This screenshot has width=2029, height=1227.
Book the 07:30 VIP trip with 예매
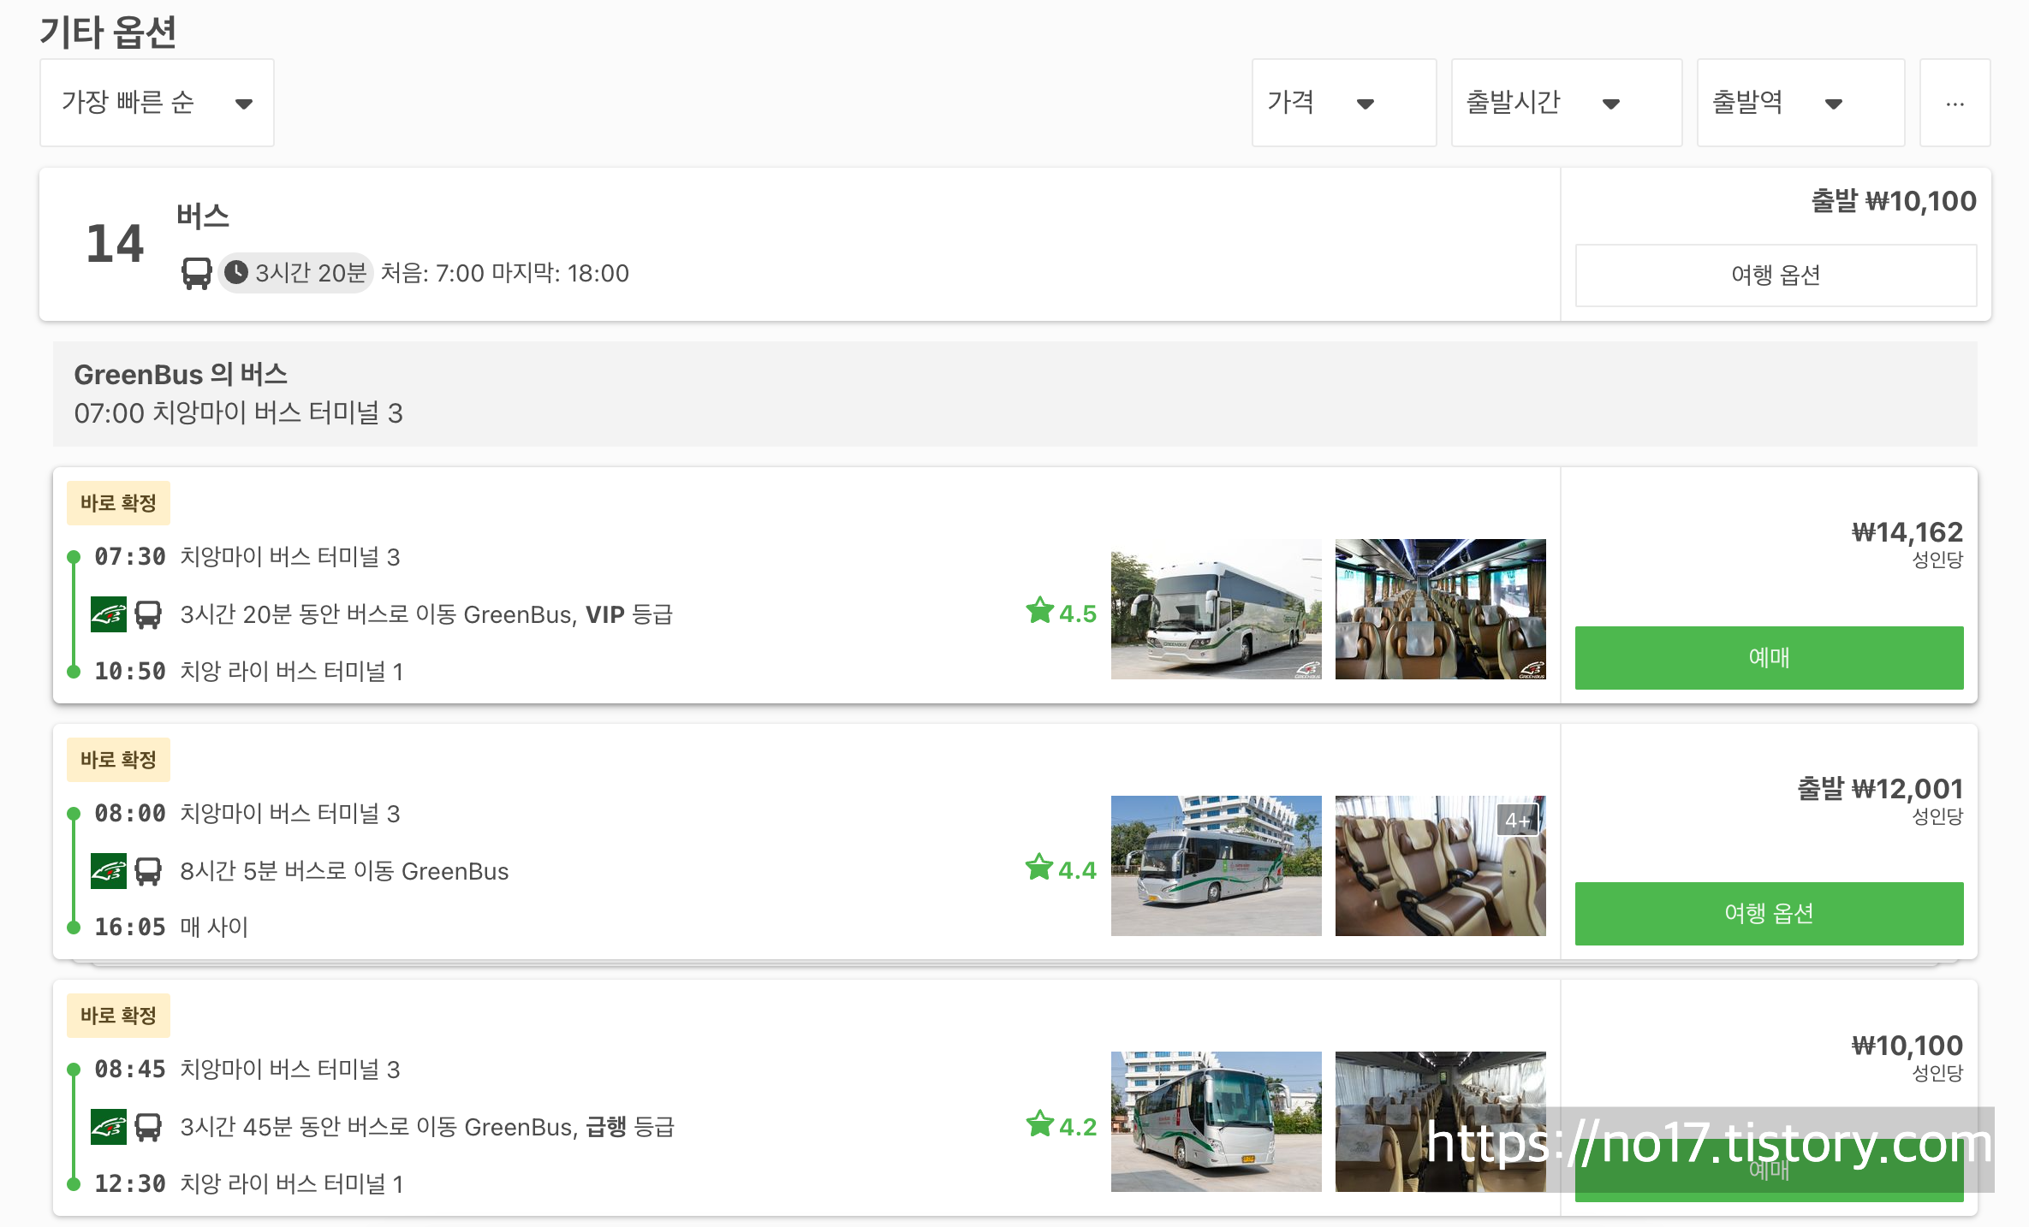pos(1769,657)
